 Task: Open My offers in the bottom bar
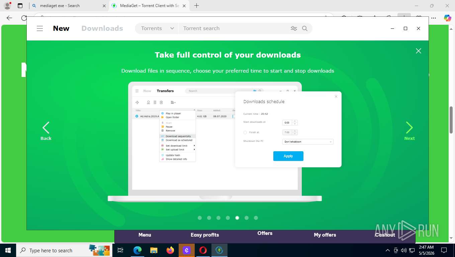pos(325,235)
